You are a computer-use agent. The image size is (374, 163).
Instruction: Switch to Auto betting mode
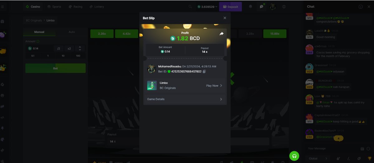(72, 32)
